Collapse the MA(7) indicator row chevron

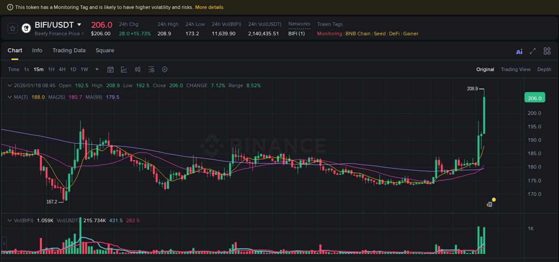[x=10, y=97]
